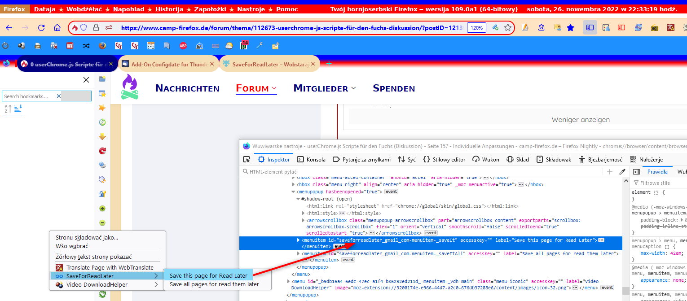Click the wrench tool icon in the toolbar
The image size is (687, 301).
coord(259,45)
